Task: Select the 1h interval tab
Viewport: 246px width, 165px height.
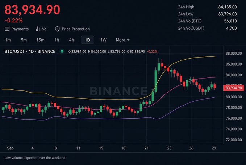Action: (57, 40)
